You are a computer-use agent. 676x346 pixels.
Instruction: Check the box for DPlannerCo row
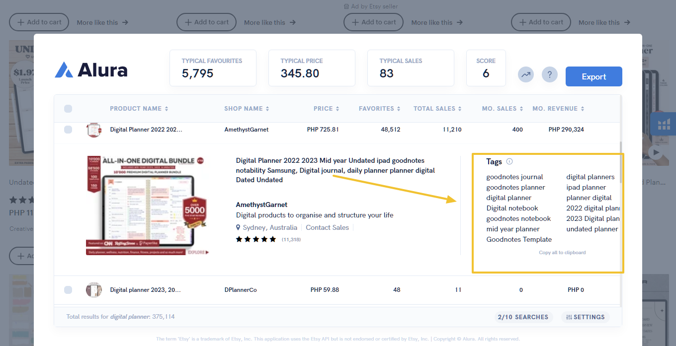pyautogui.click(x=68, y=290)
